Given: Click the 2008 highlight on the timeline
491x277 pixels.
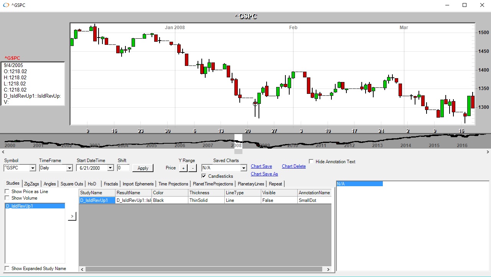Looking at the screenshot, I should tap(238, 142).
